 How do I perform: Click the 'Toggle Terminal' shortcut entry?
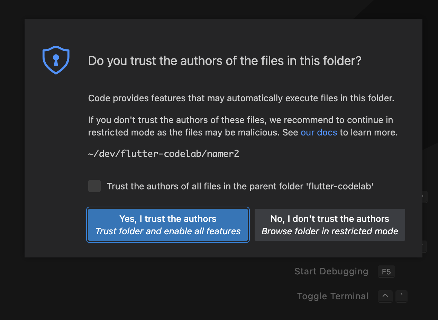coord(332,296)
